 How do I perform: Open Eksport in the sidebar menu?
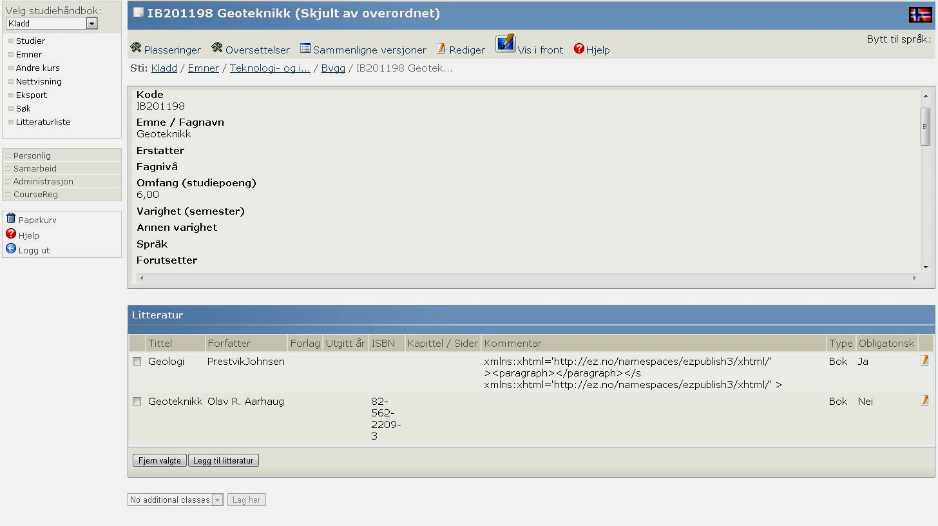pos(32,95)
